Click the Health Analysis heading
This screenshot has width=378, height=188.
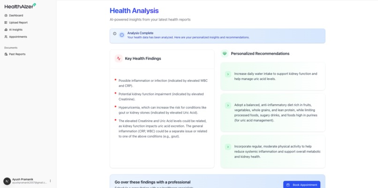pos(134,11)
